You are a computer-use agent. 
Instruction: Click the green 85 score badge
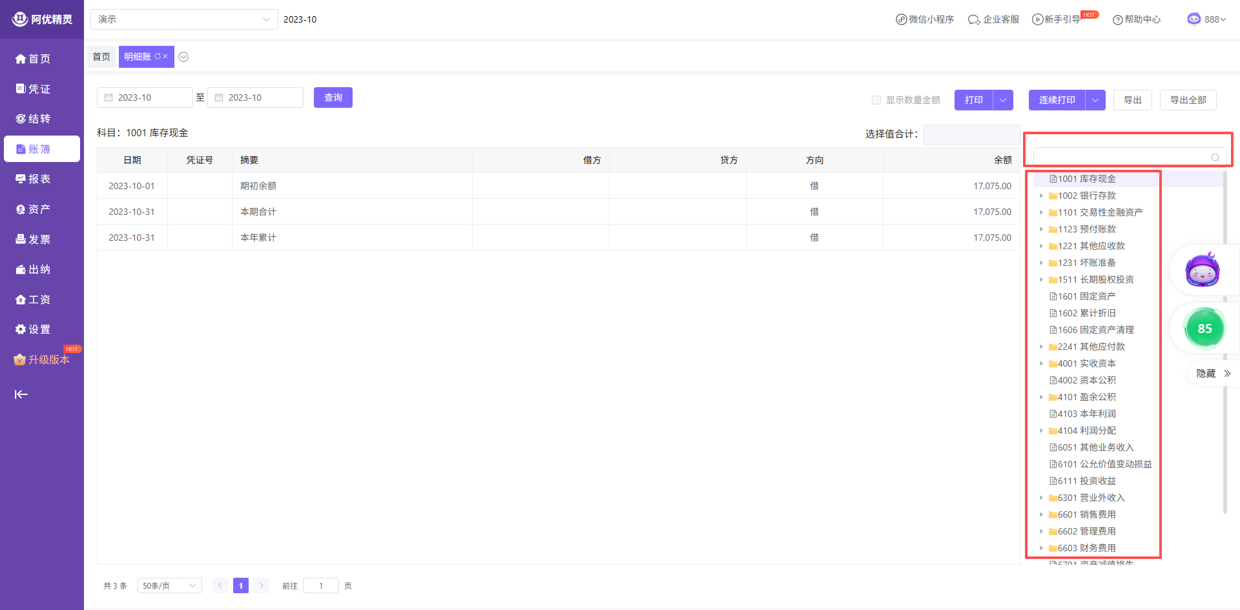[1204, 329]
